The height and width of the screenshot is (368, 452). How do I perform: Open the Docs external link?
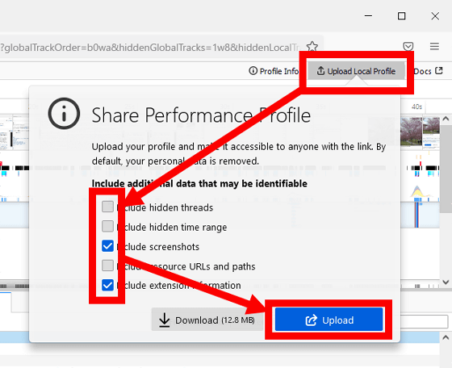[429, 71]
